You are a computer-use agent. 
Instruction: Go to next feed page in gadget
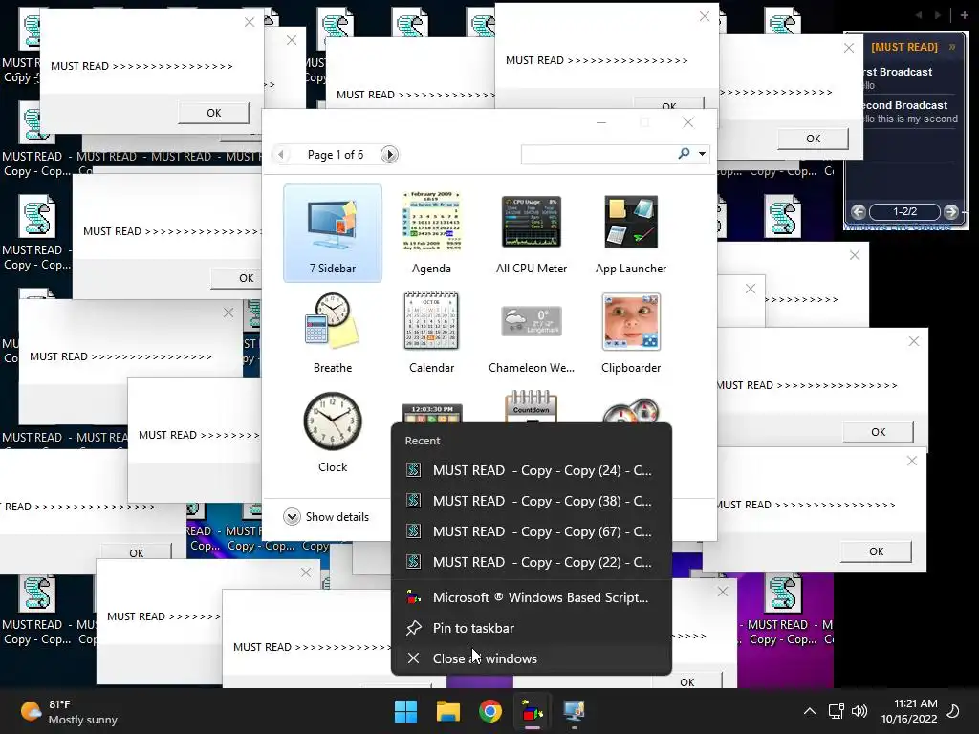click(x=951, y=211)
